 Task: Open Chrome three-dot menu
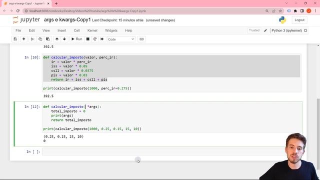315,11
